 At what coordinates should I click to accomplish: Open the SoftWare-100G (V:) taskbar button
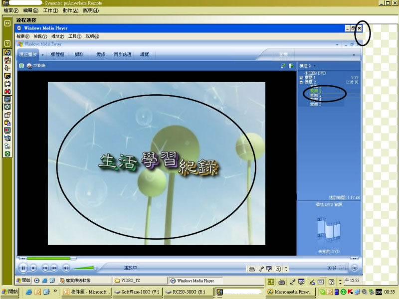pos(138,292)
